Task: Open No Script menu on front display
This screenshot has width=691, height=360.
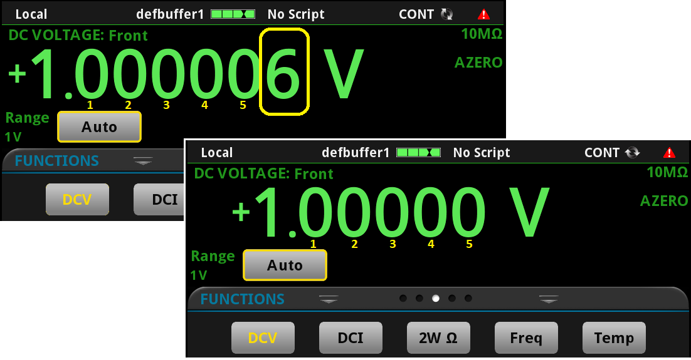Action: (x=481, y=152)
